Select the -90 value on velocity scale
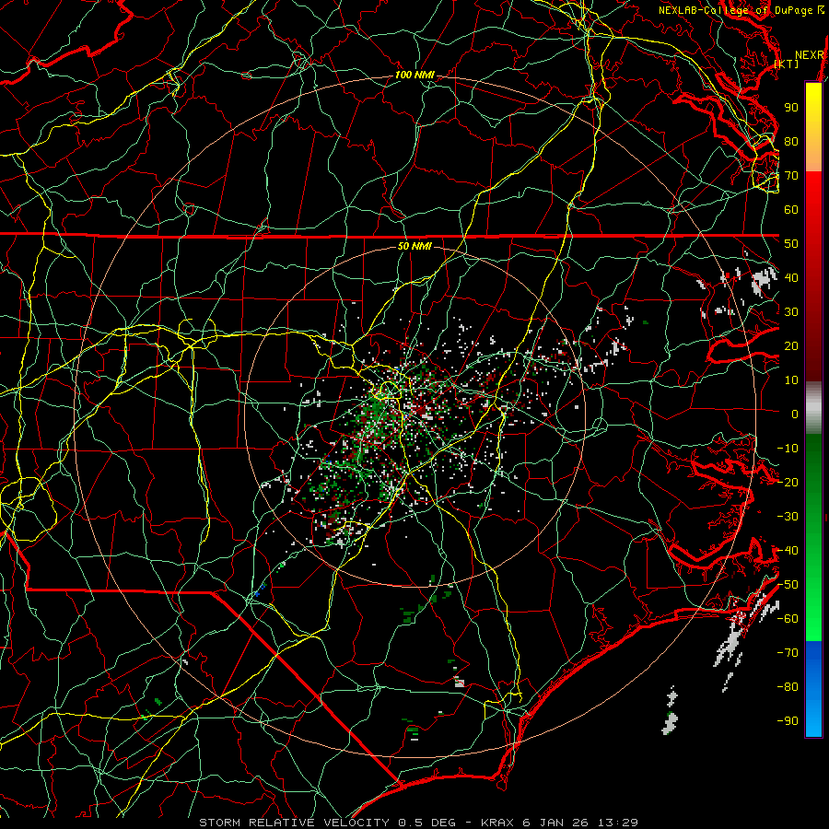The height and width of the screenshot is (829, 829). click(788, 721)
